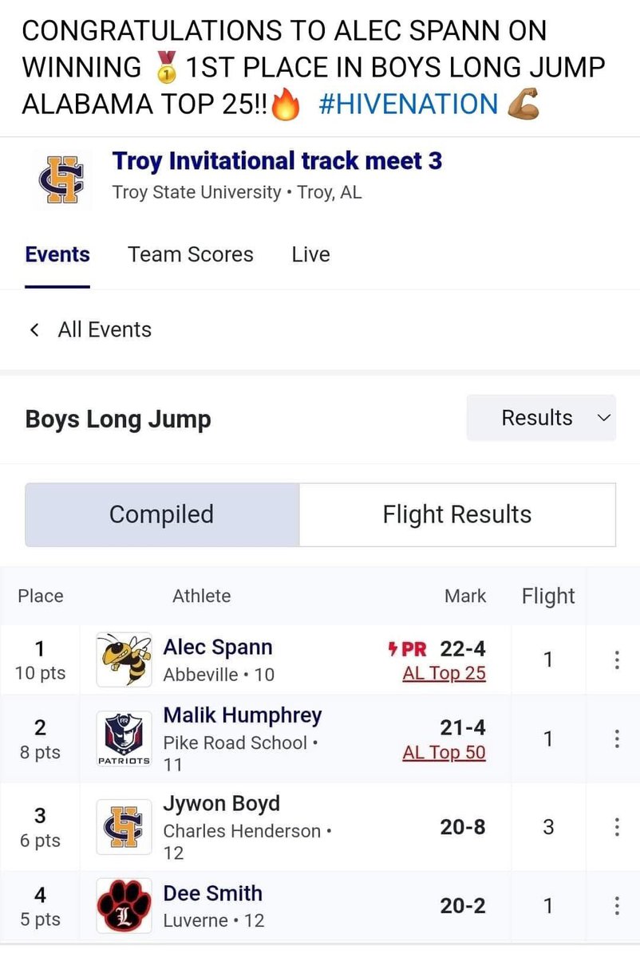Open three-dot menu for Alec Spann's row
640x957 pixels.
click(x=616, y=660)
